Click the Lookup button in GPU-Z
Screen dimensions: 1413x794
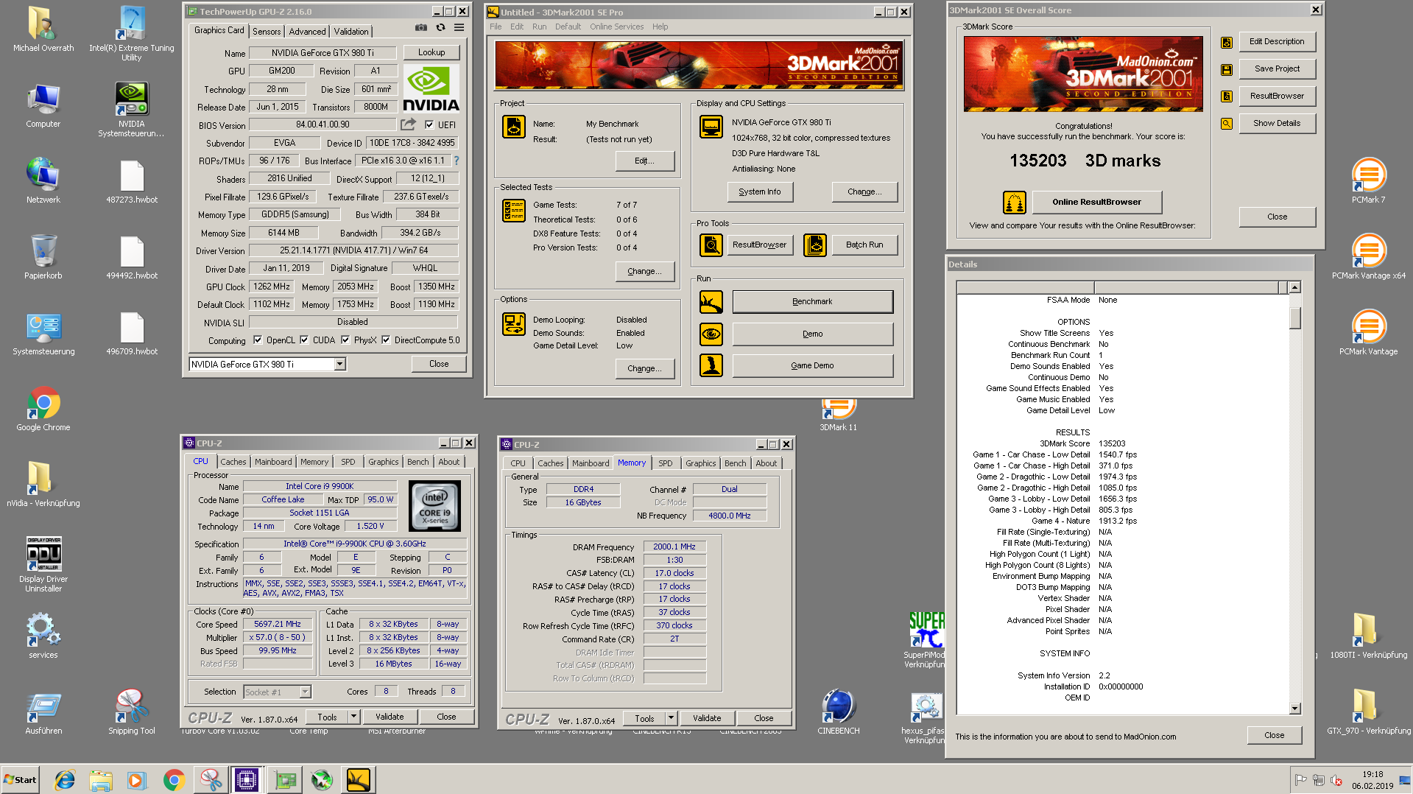click(431, 52)
